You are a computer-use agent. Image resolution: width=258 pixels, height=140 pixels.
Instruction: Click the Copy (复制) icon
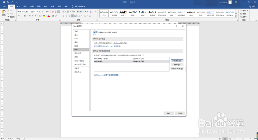pyautogui.click(x=10, y=14)
